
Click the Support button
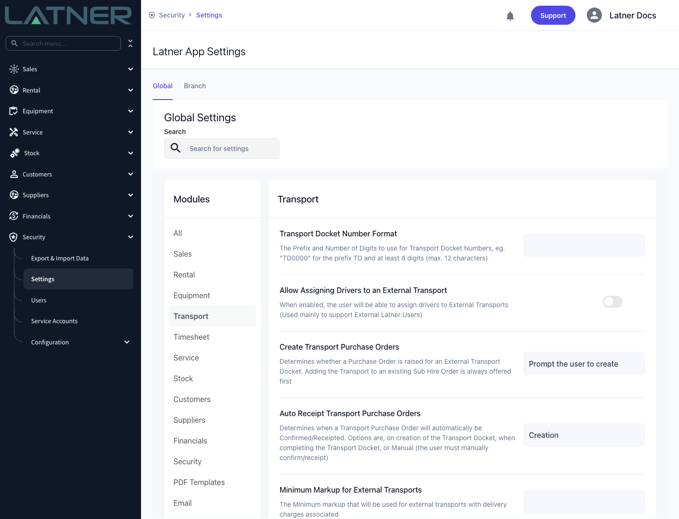pyautogui.click(x=553, y=15)
